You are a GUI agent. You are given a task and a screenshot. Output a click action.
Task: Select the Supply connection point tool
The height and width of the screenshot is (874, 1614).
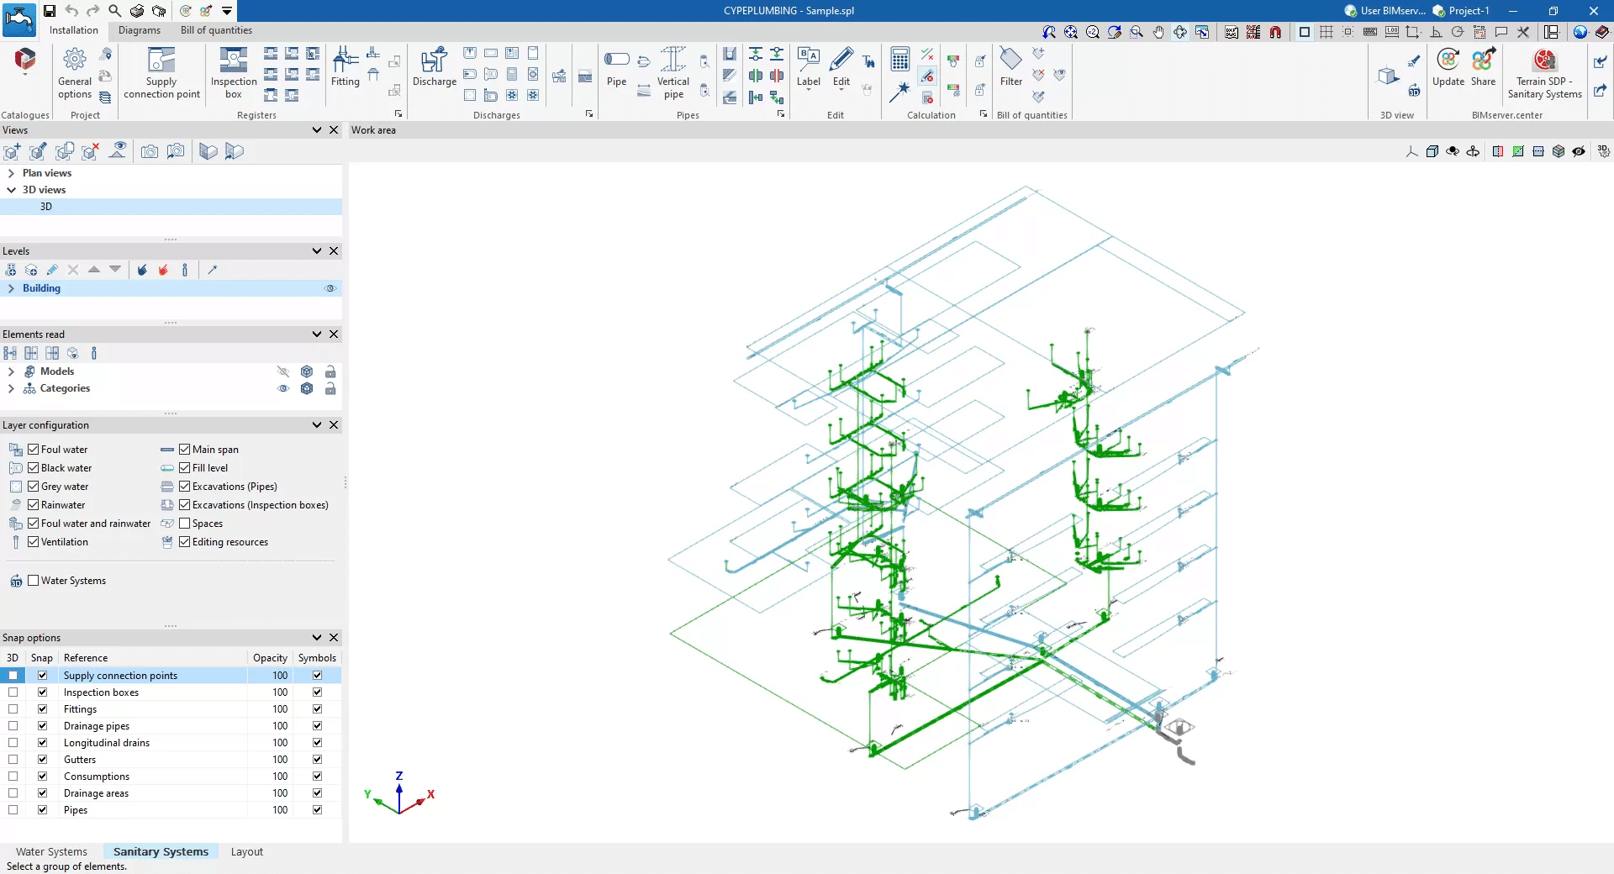(161, 73)
